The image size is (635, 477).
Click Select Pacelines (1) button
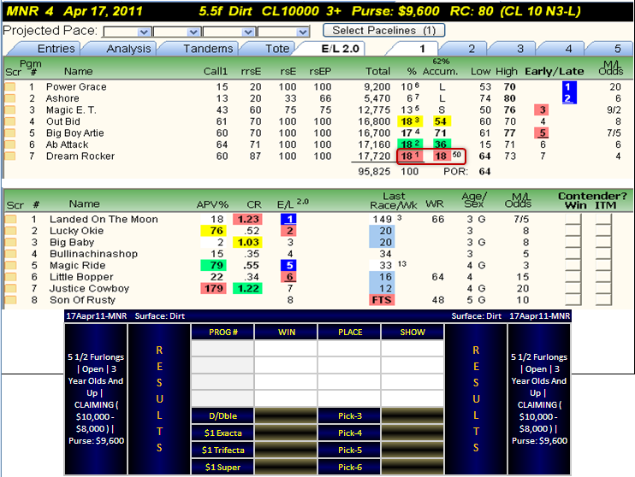click(x=384, y=30)
